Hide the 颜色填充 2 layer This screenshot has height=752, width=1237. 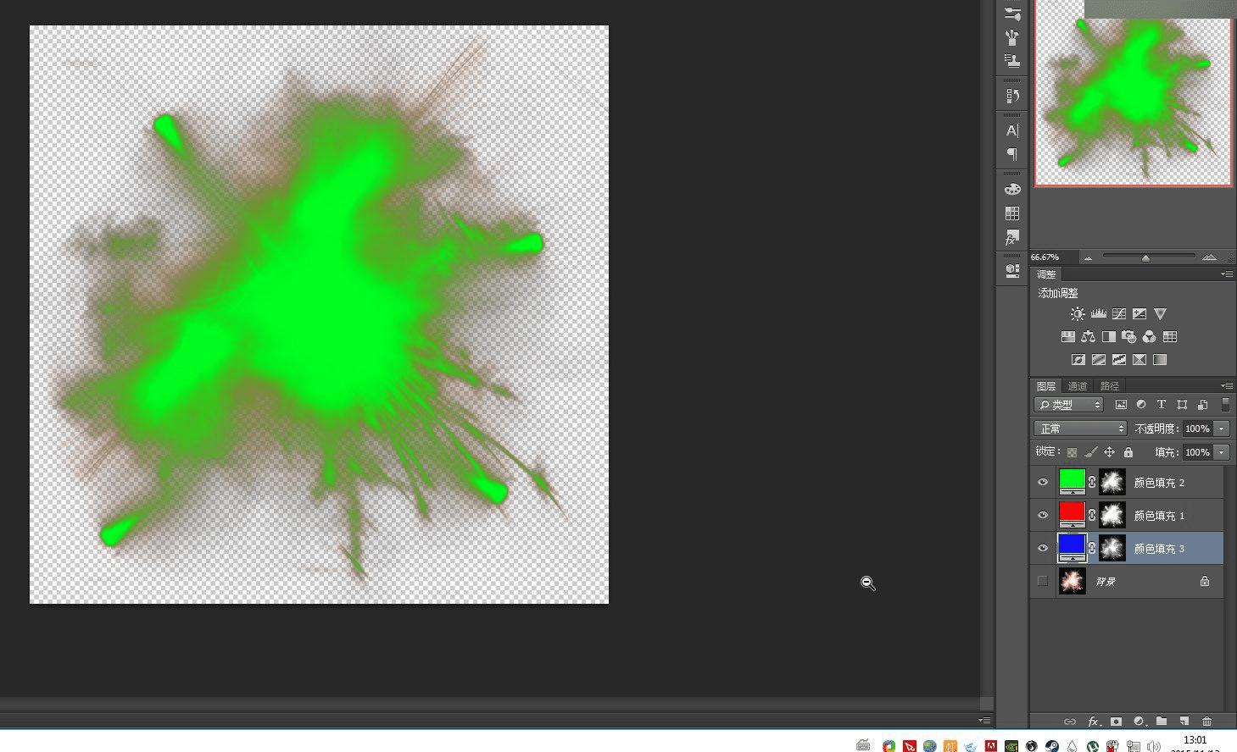(1043, 483)
